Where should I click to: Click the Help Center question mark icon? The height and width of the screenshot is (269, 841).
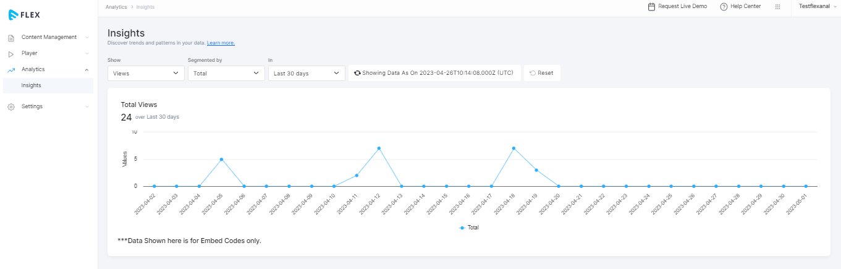(724, 7)
